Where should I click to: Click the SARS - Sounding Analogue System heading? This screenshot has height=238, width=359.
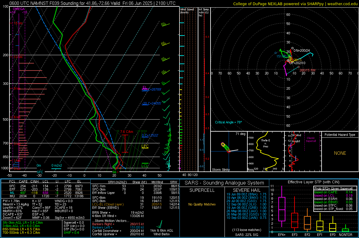(x=224, y=183)
